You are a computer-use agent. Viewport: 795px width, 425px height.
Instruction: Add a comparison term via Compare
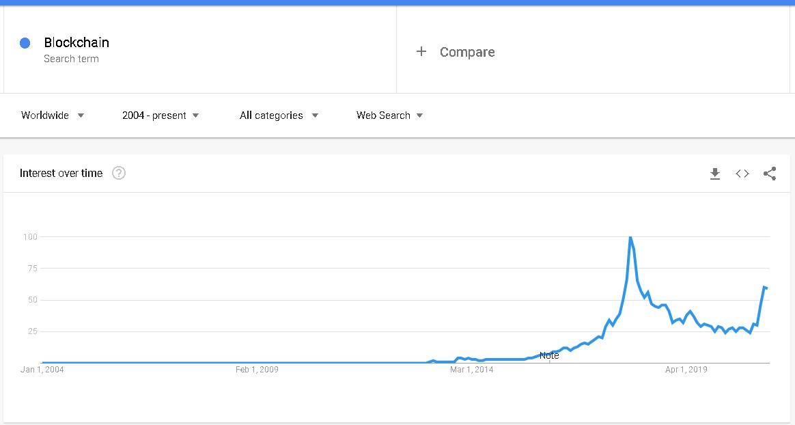coord(467,52)
